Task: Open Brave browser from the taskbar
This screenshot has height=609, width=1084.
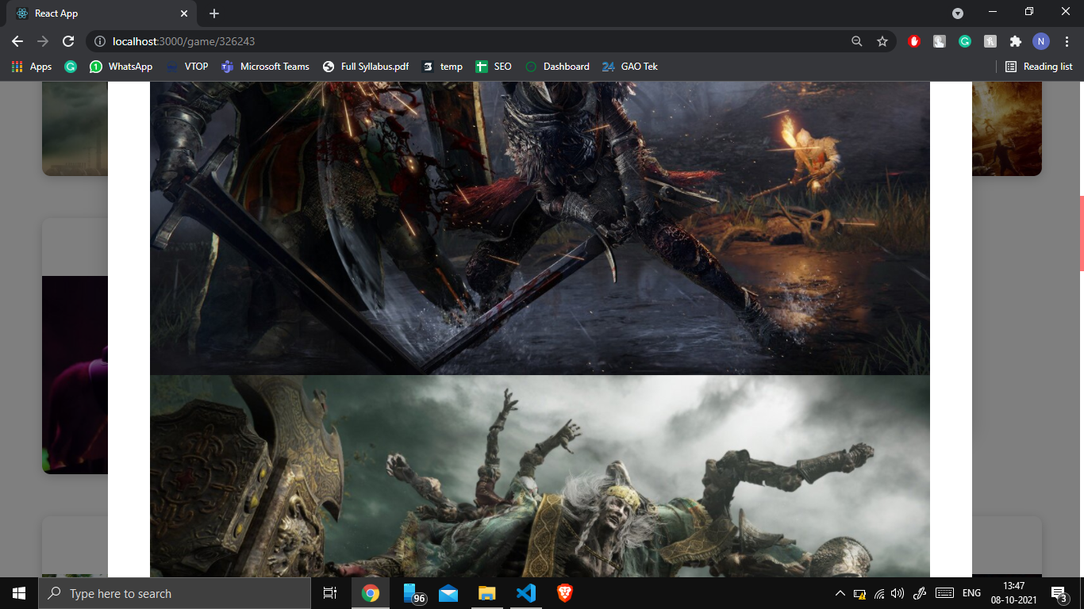Action: 565,593
